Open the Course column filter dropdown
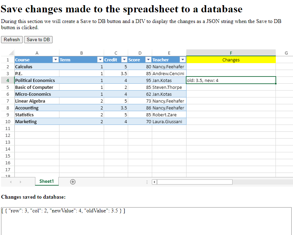Screen dimensions: 293x235 56,60
